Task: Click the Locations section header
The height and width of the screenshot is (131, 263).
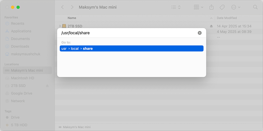Action: coord(12,64)
